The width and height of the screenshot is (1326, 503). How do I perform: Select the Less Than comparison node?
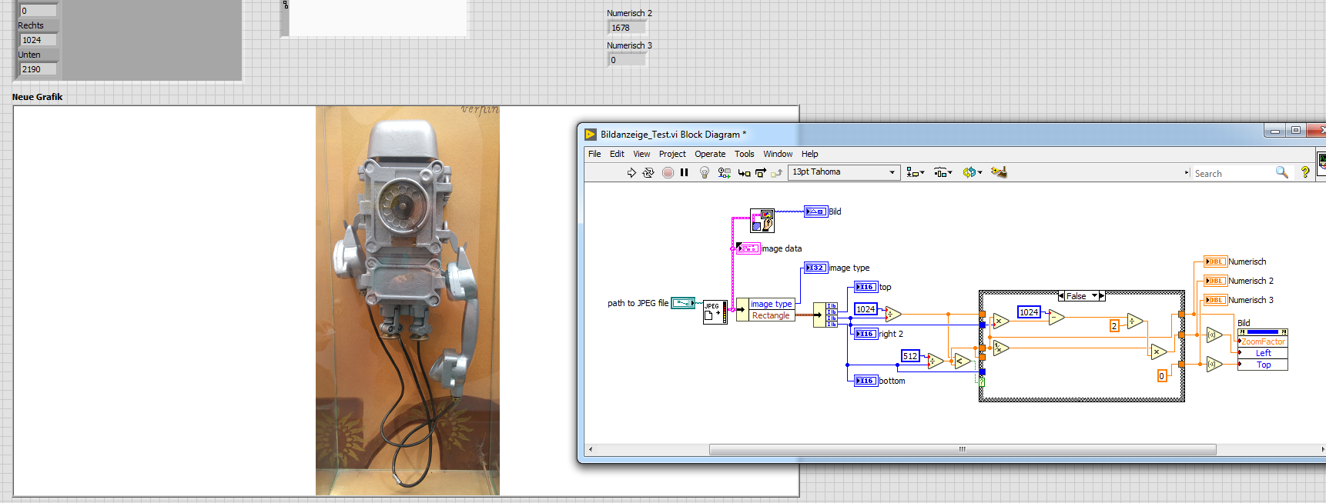coord(961,361)
